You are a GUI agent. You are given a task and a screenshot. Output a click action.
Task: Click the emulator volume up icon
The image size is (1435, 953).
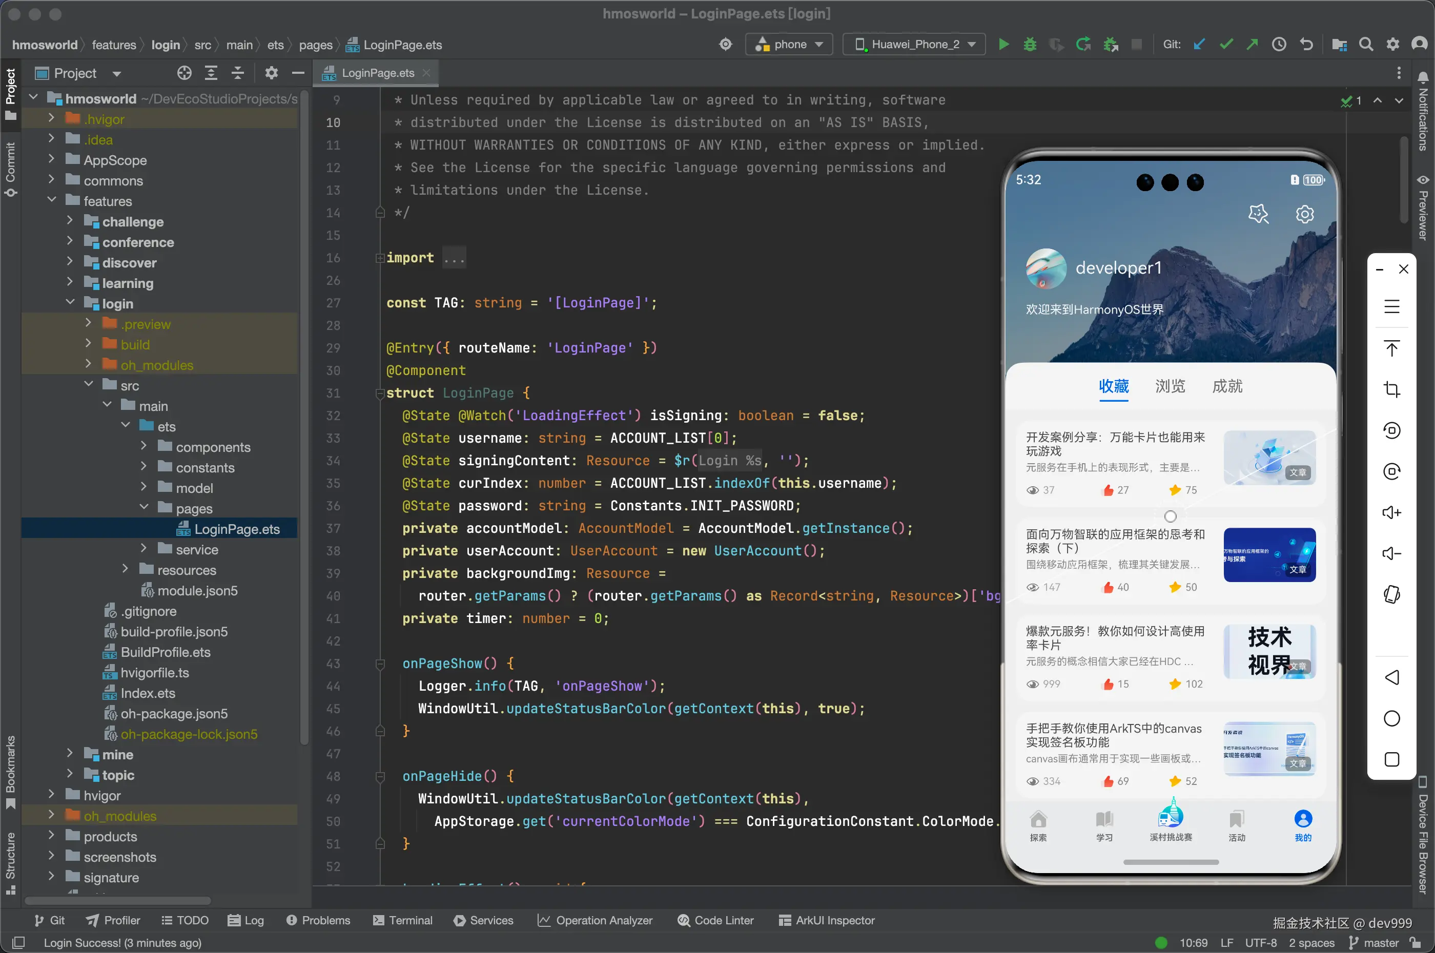pos(1391,512)
